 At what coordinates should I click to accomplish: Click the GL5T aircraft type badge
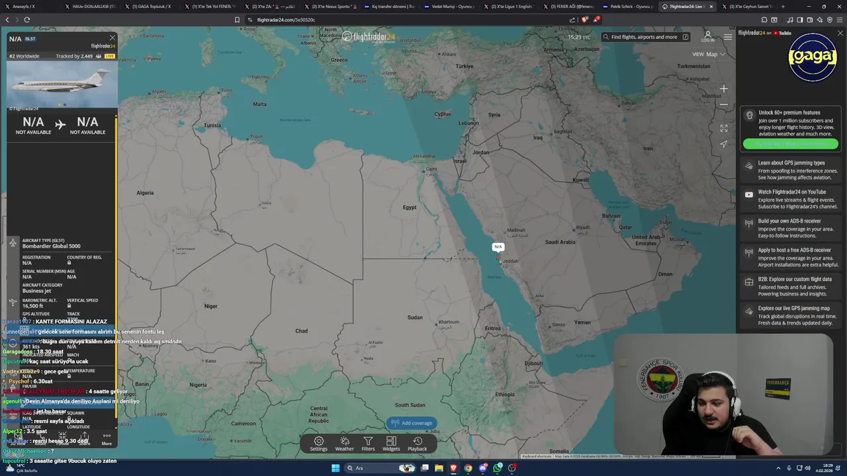(30, 39)
